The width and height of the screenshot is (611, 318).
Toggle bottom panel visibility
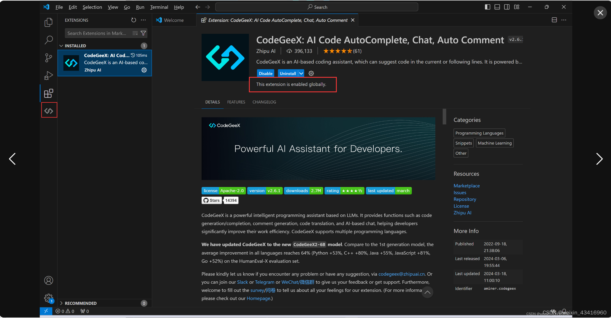[497, 7]
